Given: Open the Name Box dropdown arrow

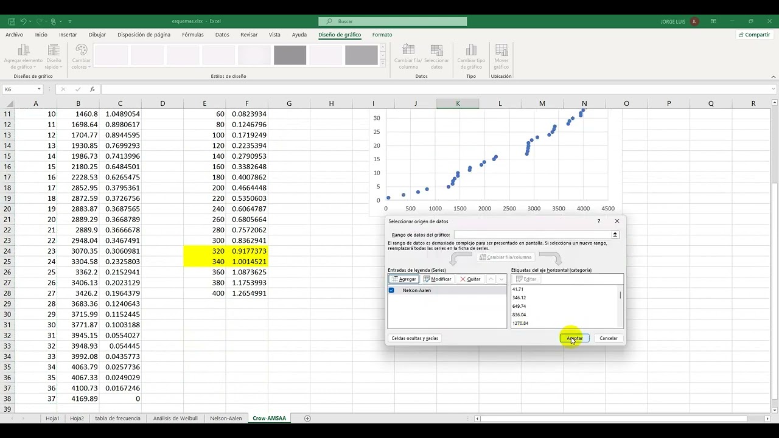Looking at the screenshot, I should pyautogui.click(x=39, y=89).
